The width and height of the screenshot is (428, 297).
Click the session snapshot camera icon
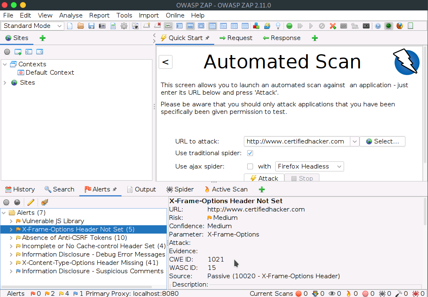pos(102,26)
